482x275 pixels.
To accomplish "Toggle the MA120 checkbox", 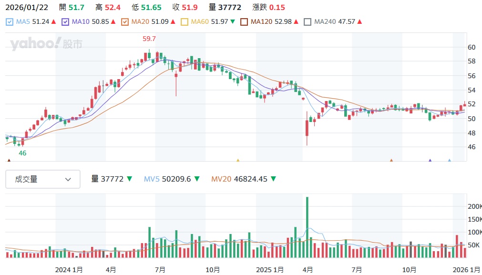I will (x=245, y=22).
